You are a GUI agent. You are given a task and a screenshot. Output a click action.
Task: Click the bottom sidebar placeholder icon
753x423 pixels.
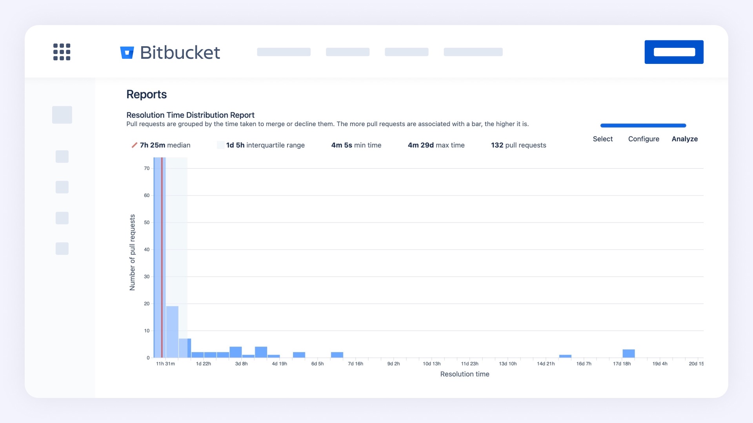(62, 249)
